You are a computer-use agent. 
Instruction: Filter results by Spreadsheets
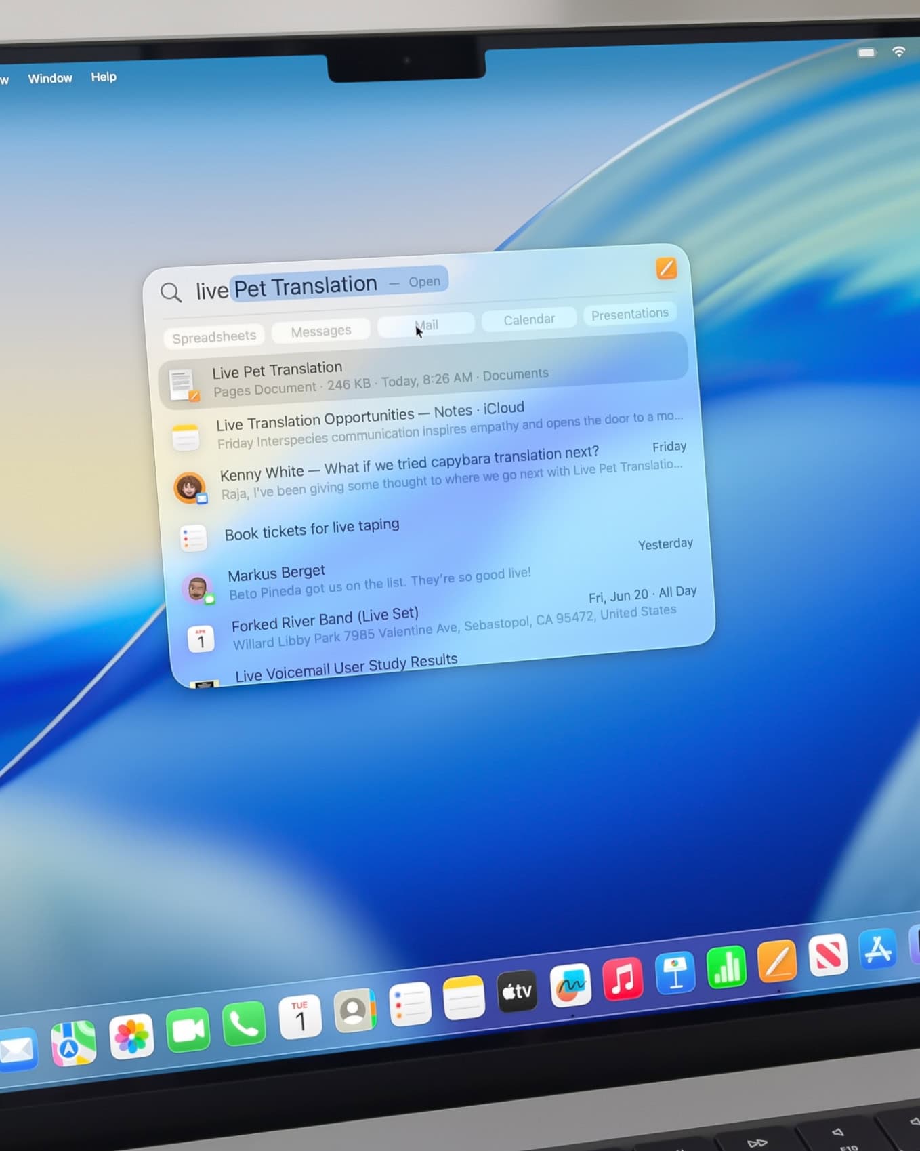pyautogui.click(x=214, y=337)
